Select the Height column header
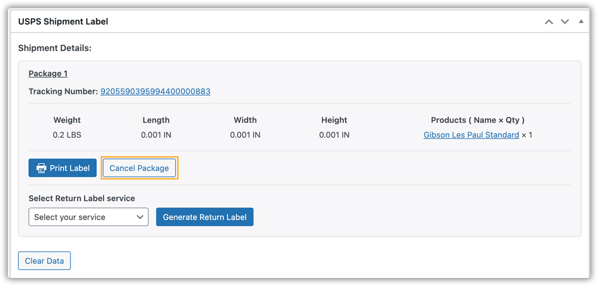This screenshot has height=287, width=598. coord(334,120)
